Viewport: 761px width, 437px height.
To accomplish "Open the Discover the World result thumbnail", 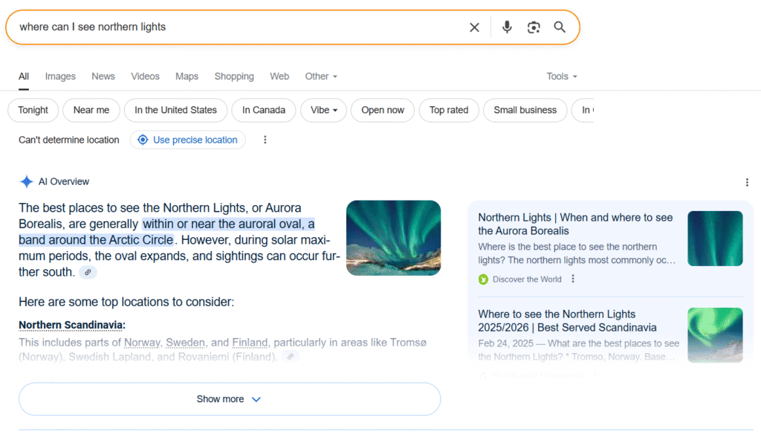I will [x=715, y=239].
